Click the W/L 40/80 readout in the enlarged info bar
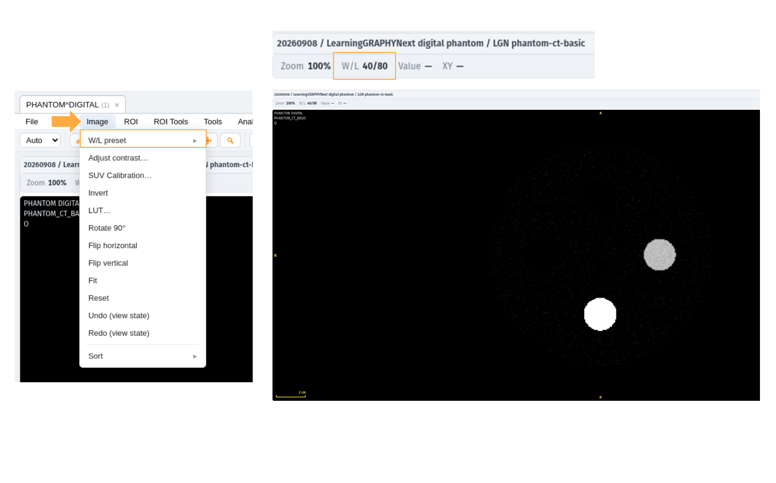 [x=364, y=66]
